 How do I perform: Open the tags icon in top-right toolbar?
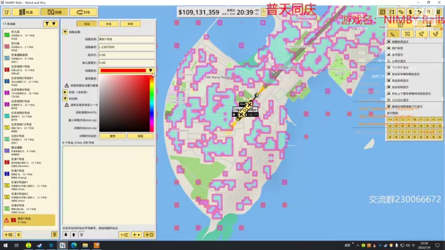coord(401,12)
